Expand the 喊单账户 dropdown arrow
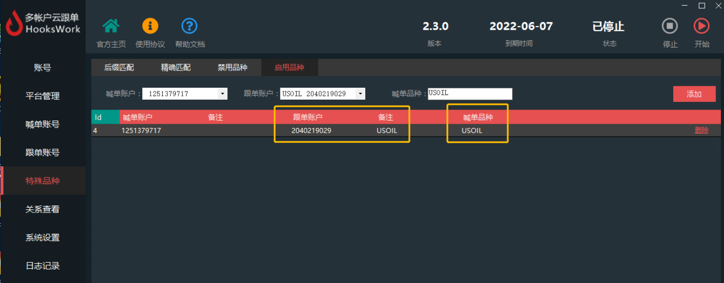Screen dimensions: 724x283 click(x=223, y=94)
